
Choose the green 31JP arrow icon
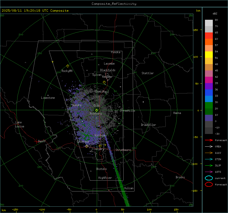209,165
